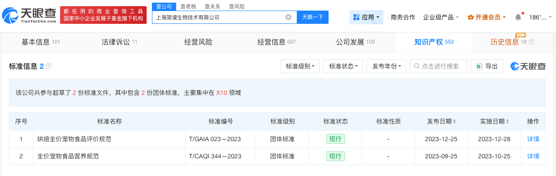Viewport: 556px width, 176px height.
Task: Switch to 查公司 search tab
Action: pyautogui.click(x=164, y=6)
